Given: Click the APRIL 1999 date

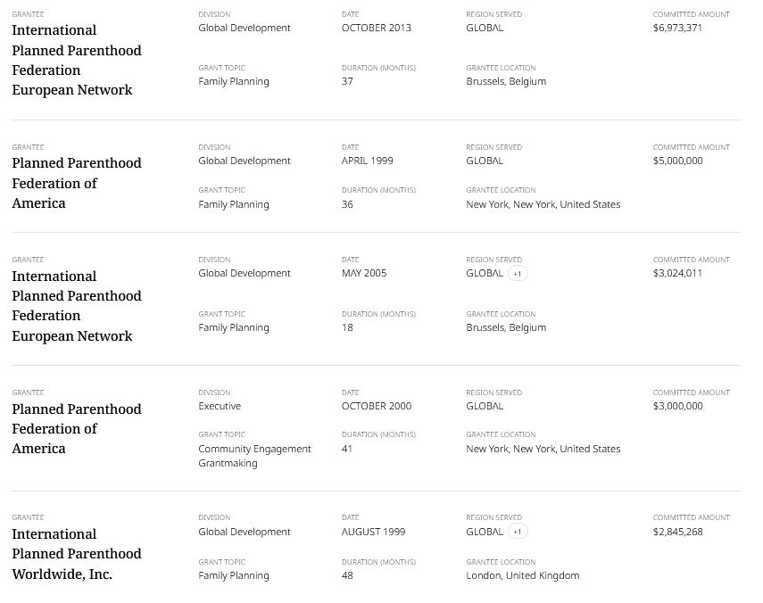Looking at the screenshot, I should point(368,161).
